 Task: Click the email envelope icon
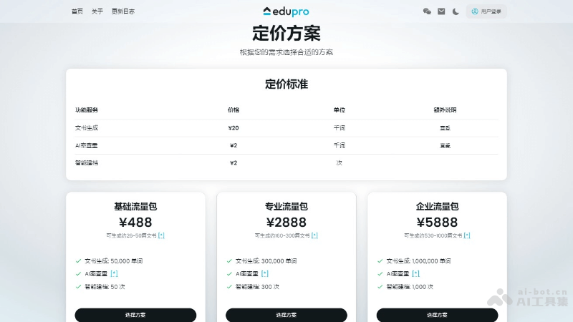coord(441,11)
